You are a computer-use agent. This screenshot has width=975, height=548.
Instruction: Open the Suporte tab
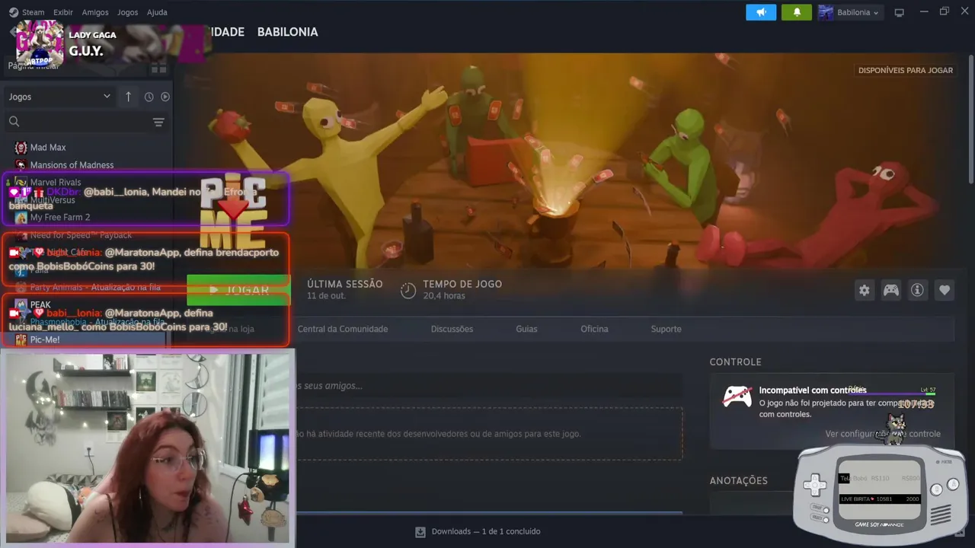666,329
